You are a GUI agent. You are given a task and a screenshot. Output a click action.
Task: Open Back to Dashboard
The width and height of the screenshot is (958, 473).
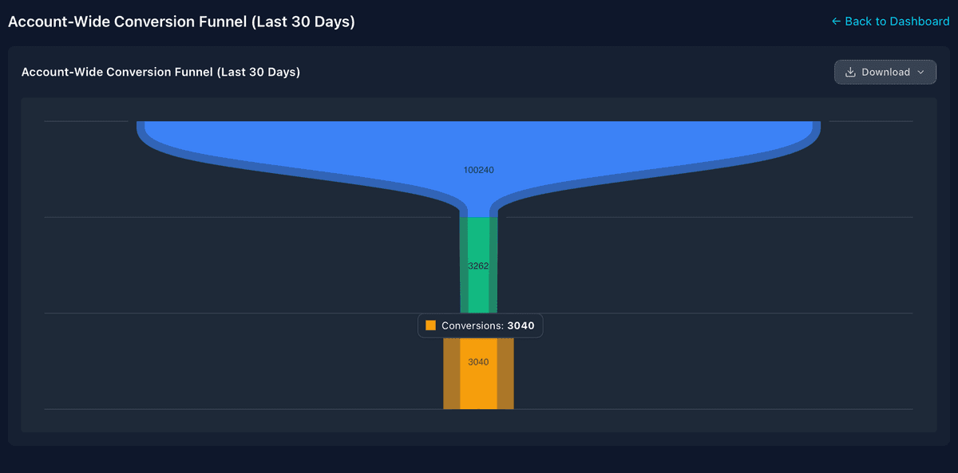point(890,22)
